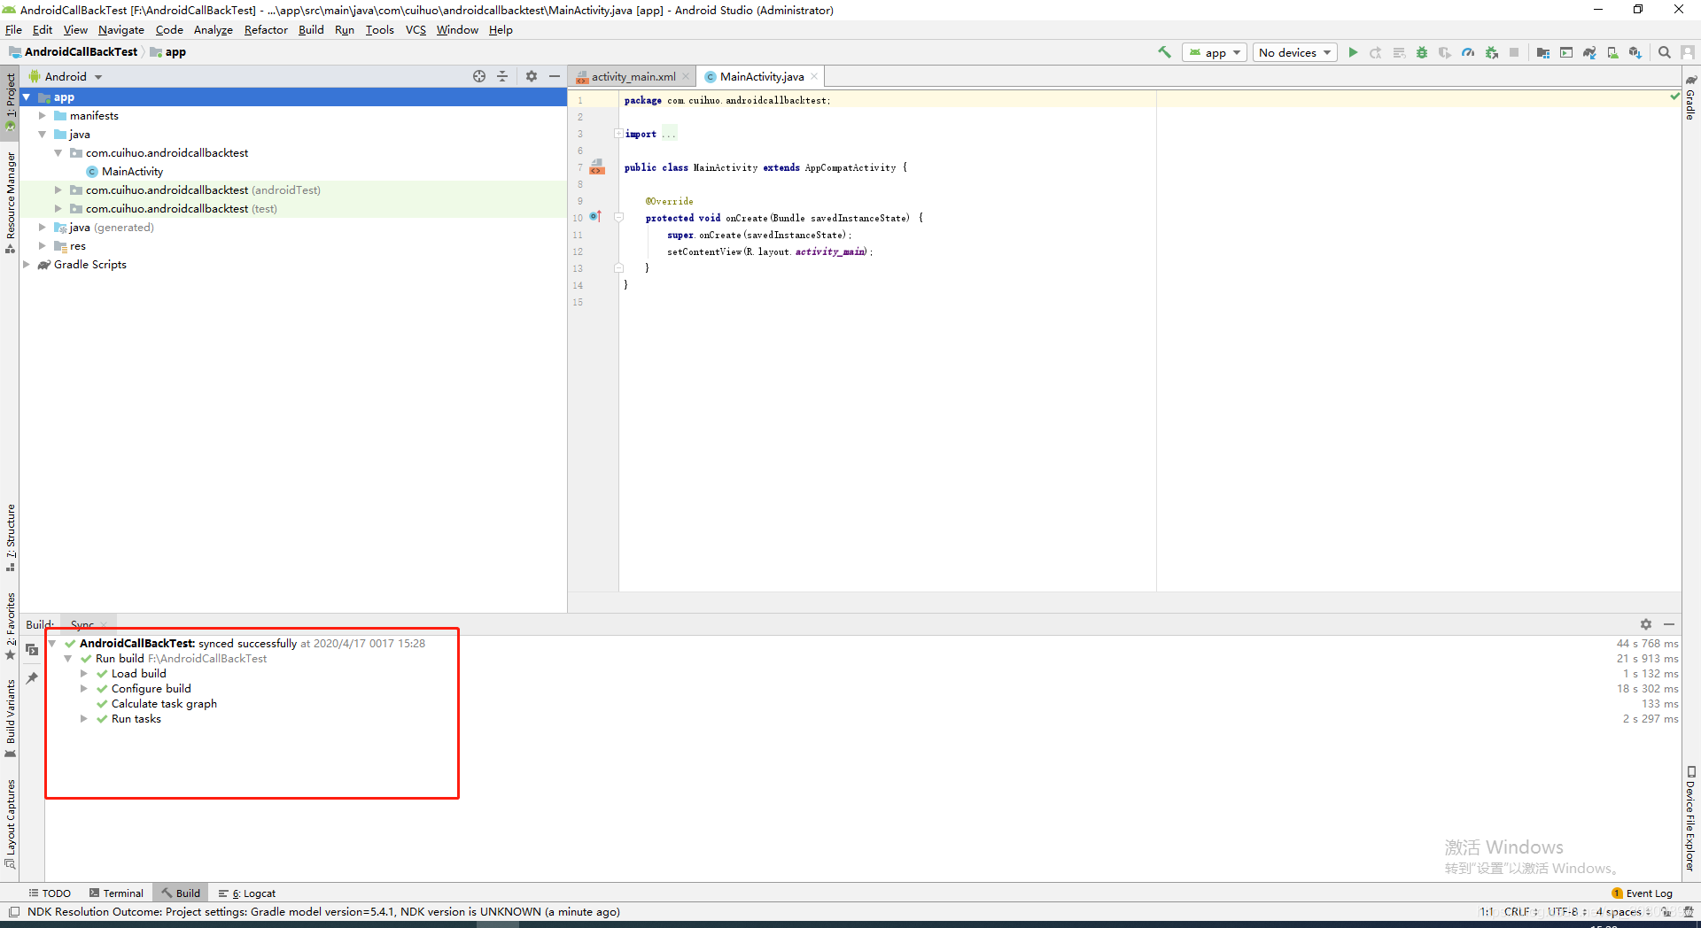Click the Run Anything icon

click(1566, 52)
